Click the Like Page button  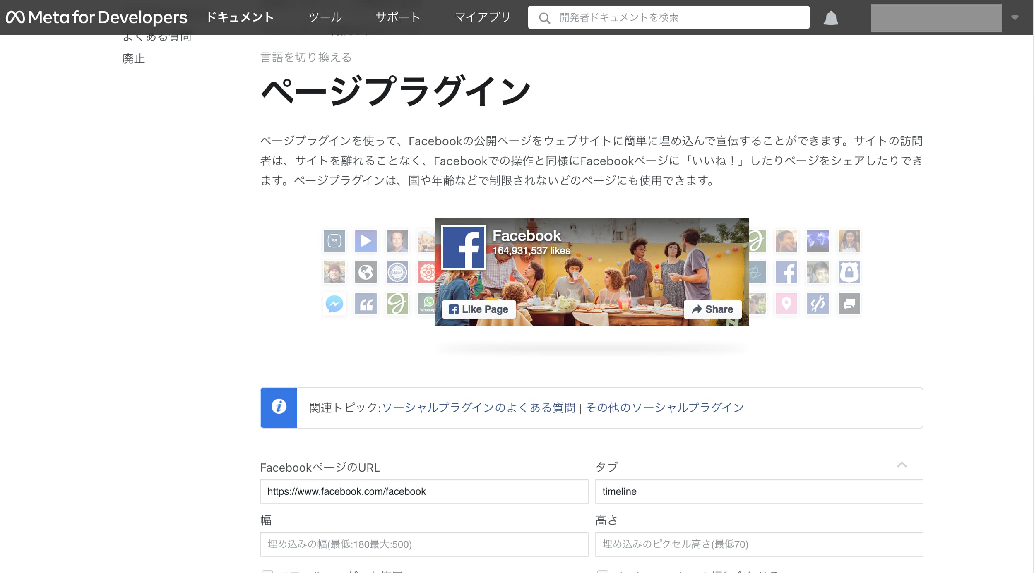(479, 309)
